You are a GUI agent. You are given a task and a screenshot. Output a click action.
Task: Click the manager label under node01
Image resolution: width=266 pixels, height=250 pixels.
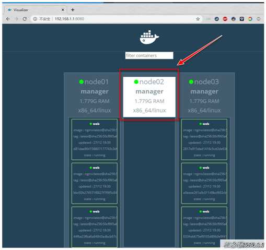[95, 91]
